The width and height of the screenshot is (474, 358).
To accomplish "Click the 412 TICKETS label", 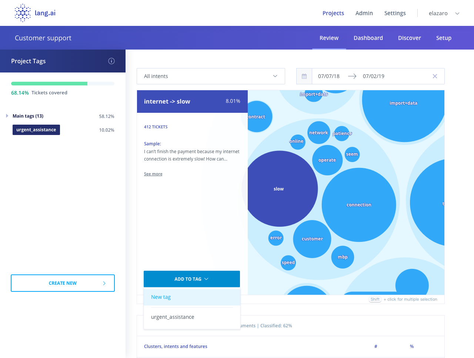I will coord(156,127).
